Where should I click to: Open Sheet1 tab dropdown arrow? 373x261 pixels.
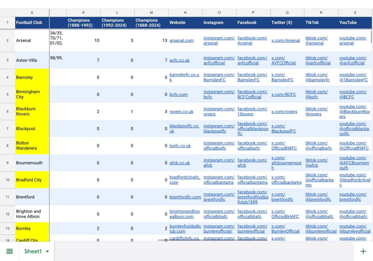(x=48, y=251)
